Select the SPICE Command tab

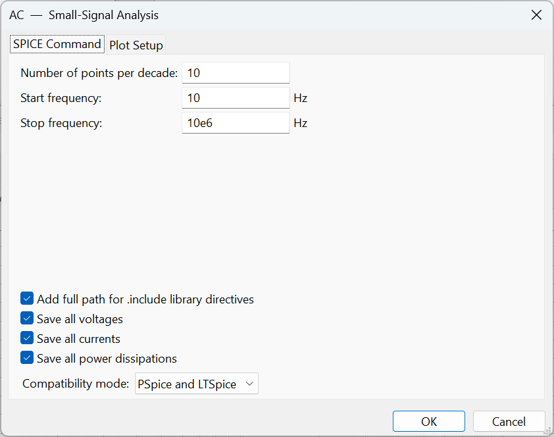(x=57, y=44)
